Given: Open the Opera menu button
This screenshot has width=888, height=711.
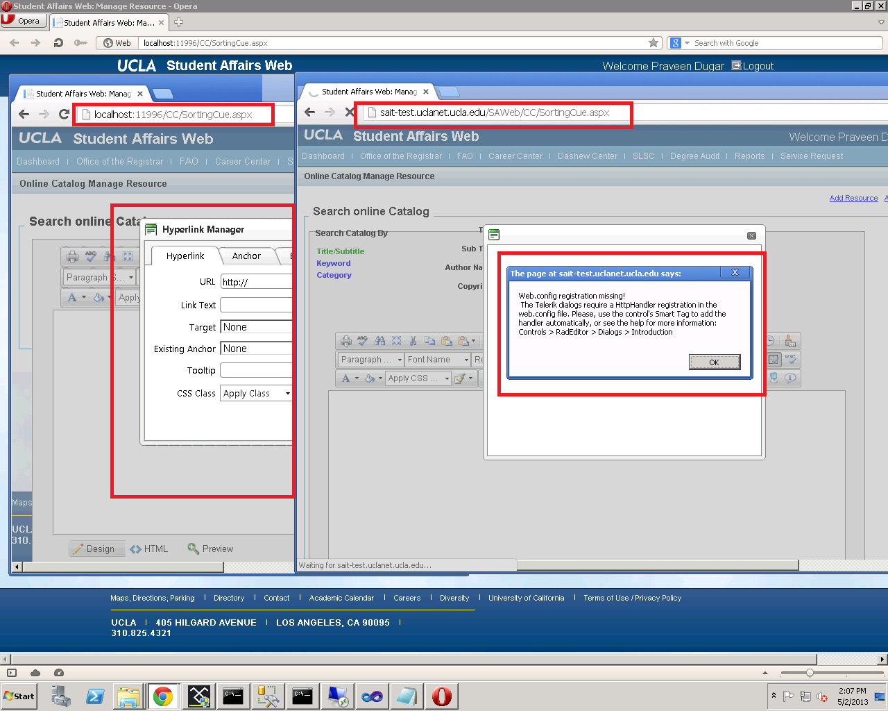Looking at the screenshot, I should [23, 21].
